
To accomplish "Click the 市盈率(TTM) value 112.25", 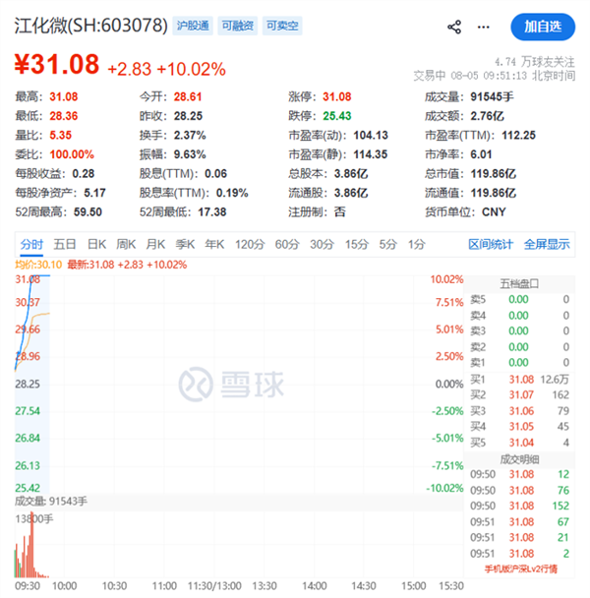I will 518,135.
